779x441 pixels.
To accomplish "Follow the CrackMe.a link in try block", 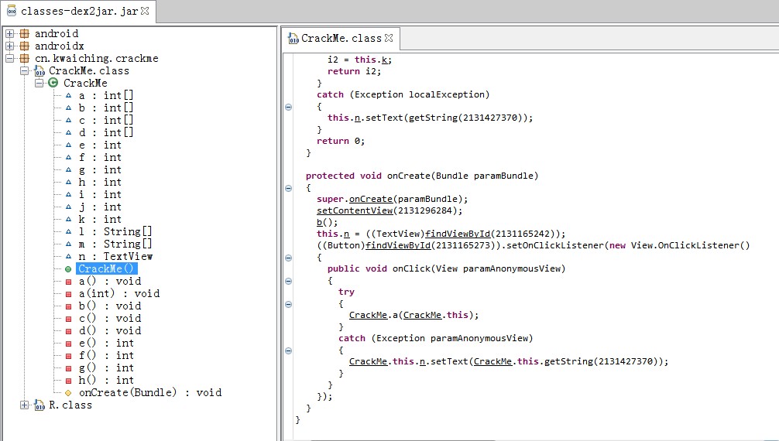I will pyautogui.click(x=368, y=315).
